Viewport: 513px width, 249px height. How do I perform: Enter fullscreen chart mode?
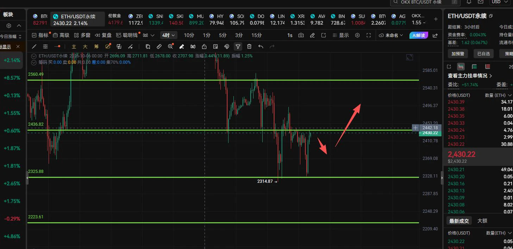[x=369, y=35]
